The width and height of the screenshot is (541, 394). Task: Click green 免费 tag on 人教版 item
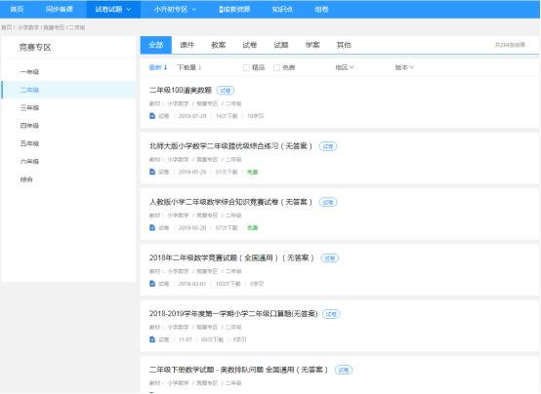253,228
